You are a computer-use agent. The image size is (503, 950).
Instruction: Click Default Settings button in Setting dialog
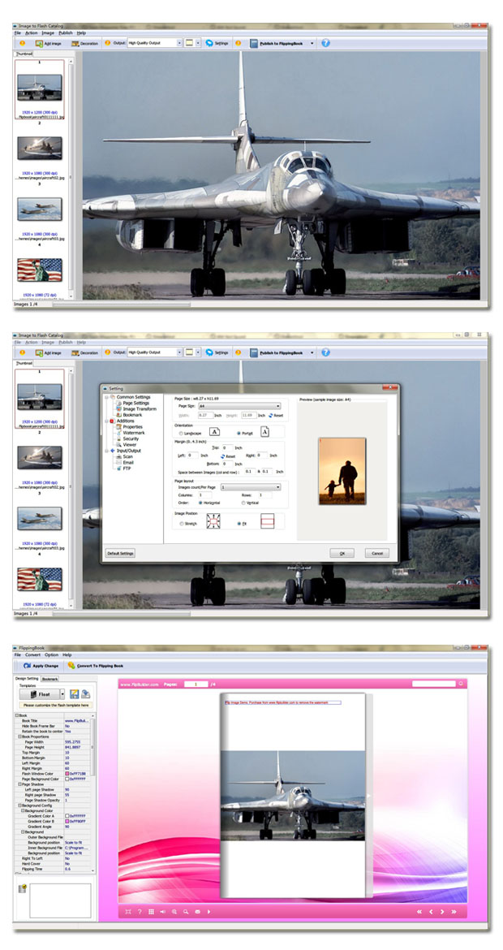click(120, 553)
